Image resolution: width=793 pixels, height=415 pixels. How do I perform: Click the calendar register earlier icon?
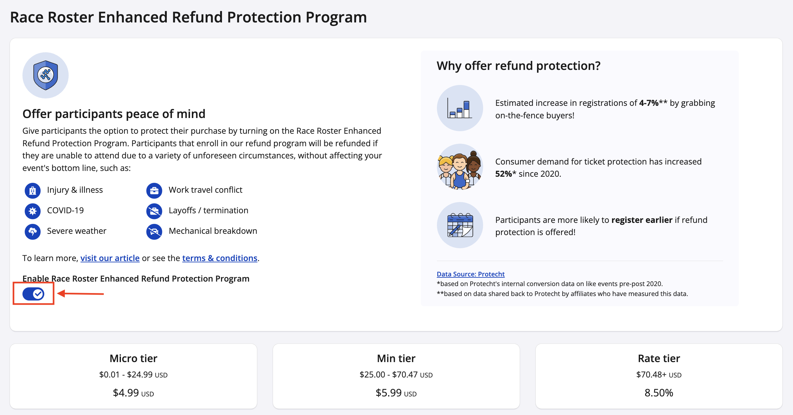[x=460, y=225]
